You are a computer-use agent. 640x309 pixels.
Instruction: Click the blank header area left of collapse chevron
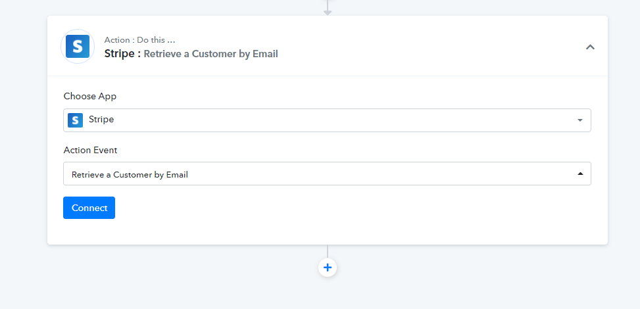point(429,47)
